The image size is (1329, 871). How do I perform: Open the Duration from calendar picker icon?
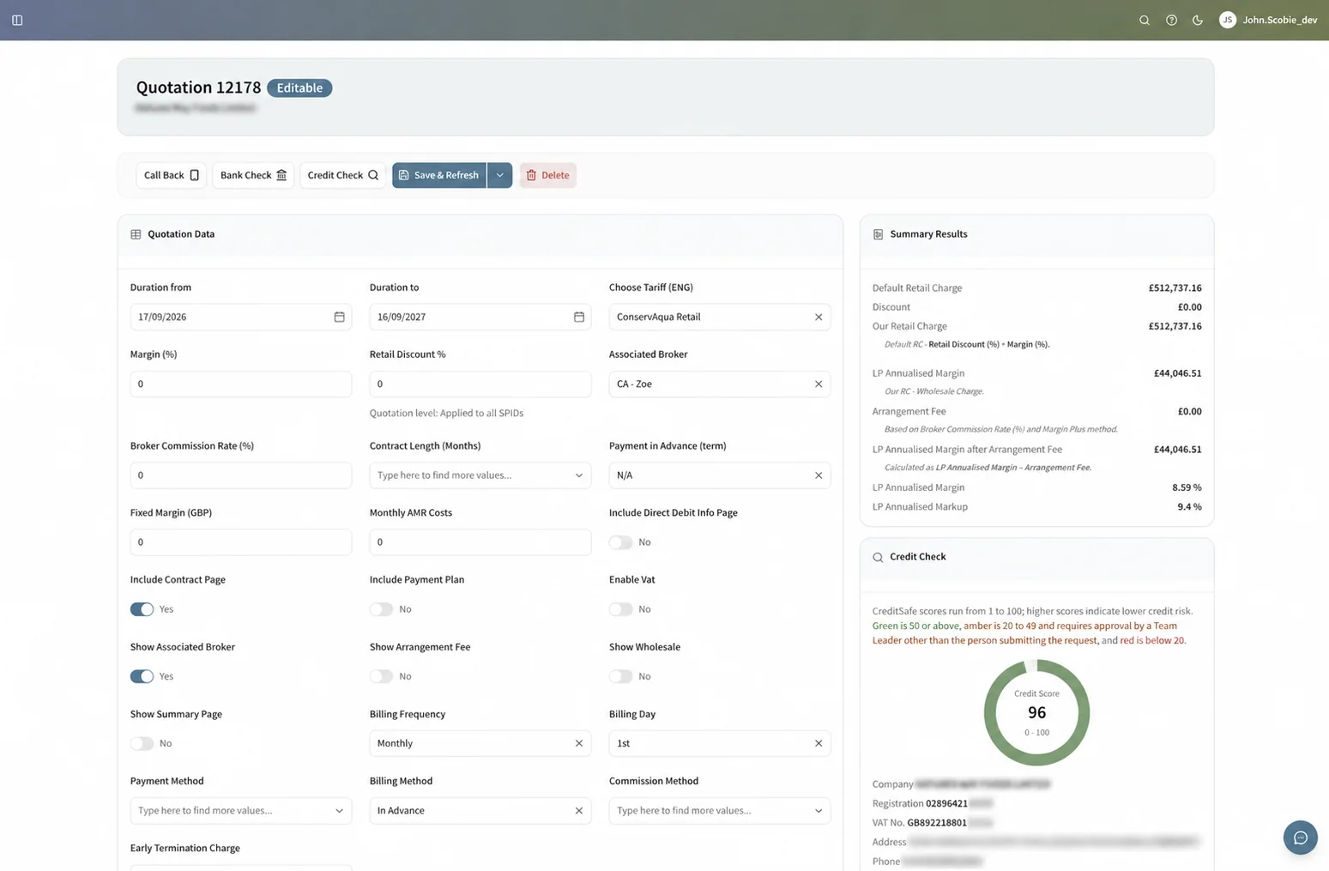[339, 317]
